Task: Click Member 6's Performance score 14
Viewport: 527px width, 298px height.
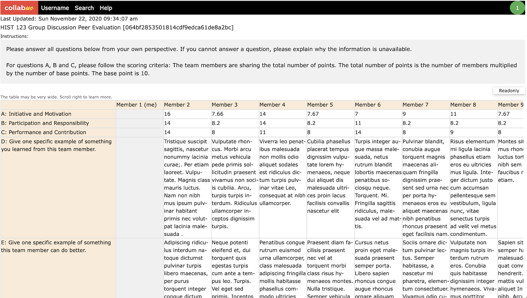Action: (378, 132)
